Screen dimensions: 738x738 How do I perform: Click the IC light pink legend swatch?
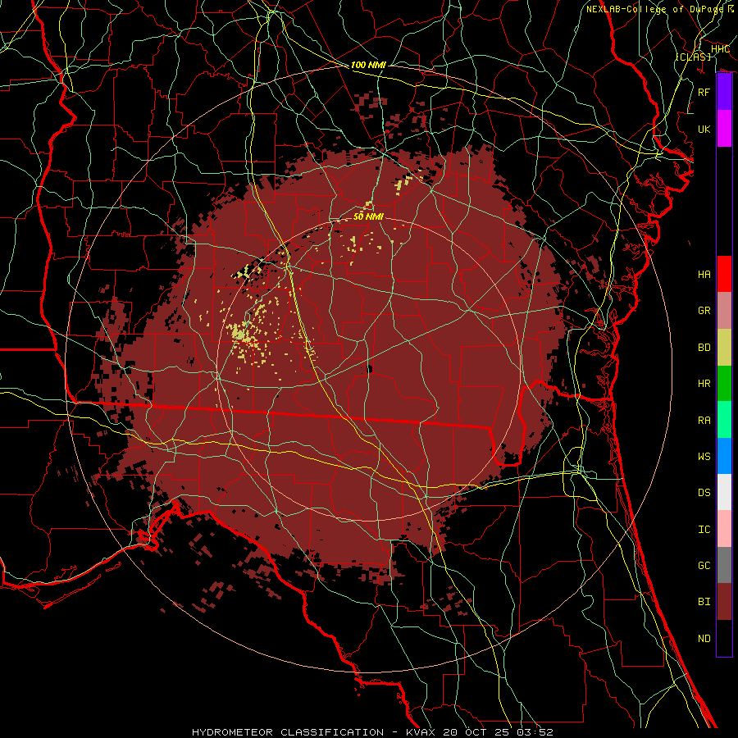tap(724, 529)
